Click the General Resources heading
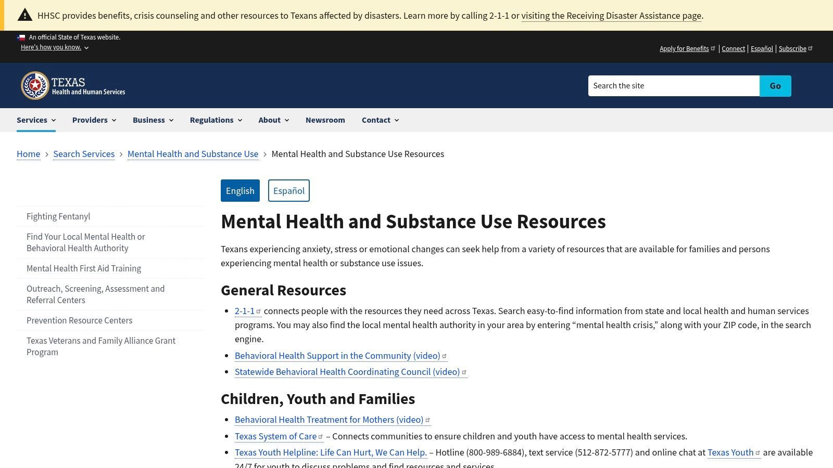The height and width of the screenshot is (468, 833). coord(283,290)
